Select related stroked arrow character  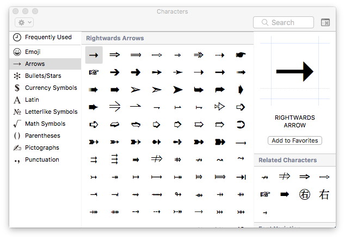coord(265,177)
